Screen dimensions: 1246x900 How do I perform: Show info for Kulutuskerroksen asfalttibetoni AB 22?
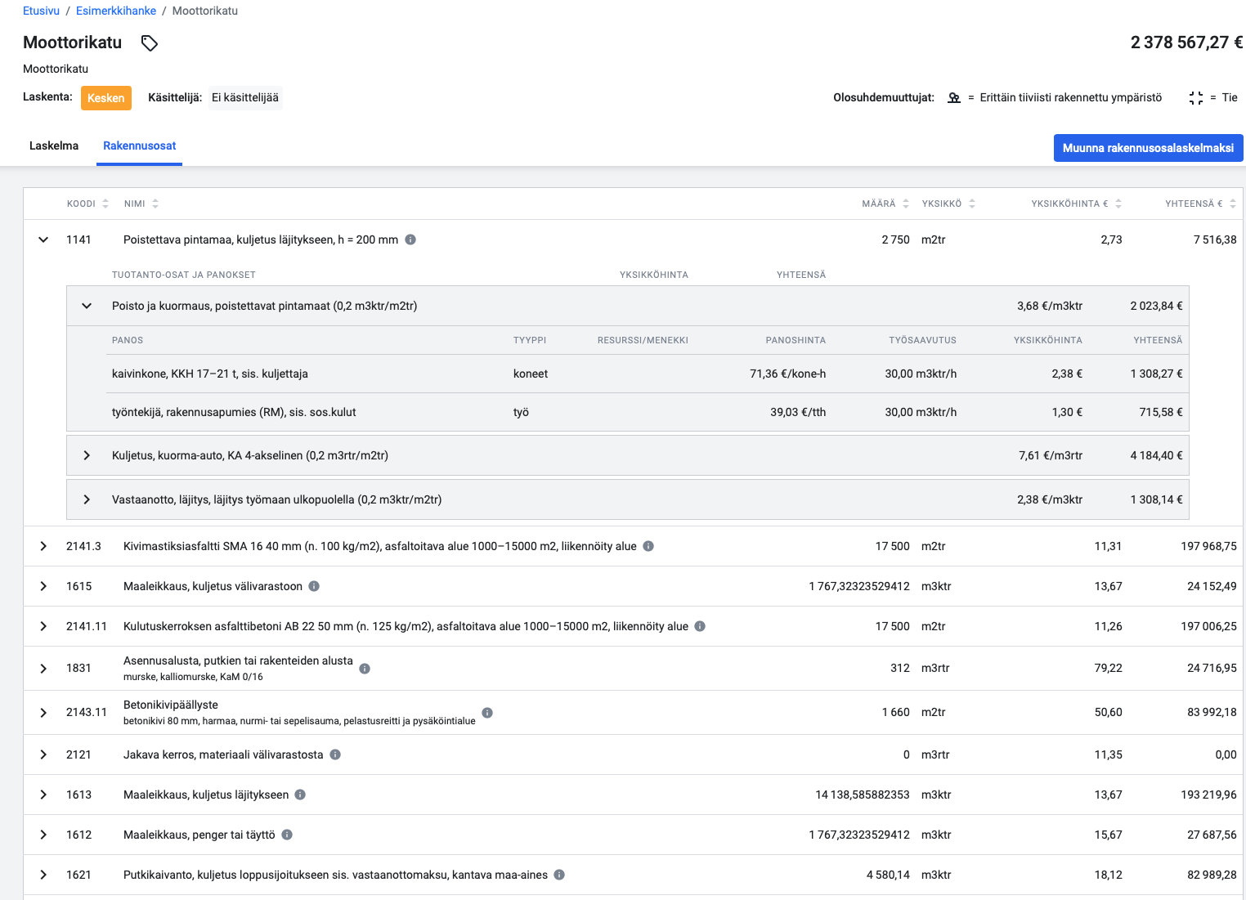coord(700,626)
